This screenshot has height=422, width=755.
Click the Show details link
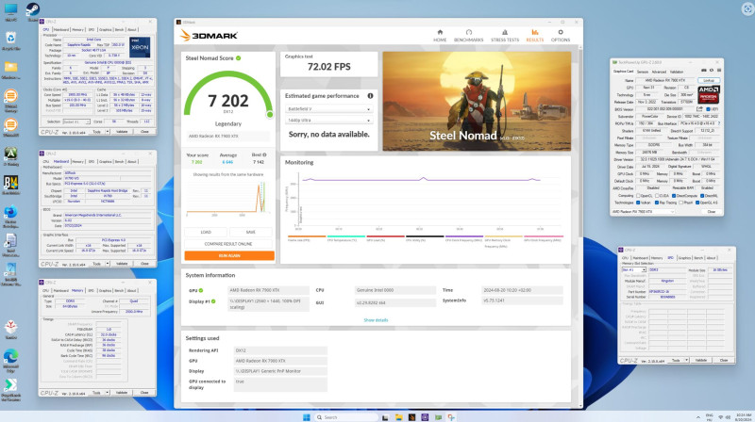[376, 320]
